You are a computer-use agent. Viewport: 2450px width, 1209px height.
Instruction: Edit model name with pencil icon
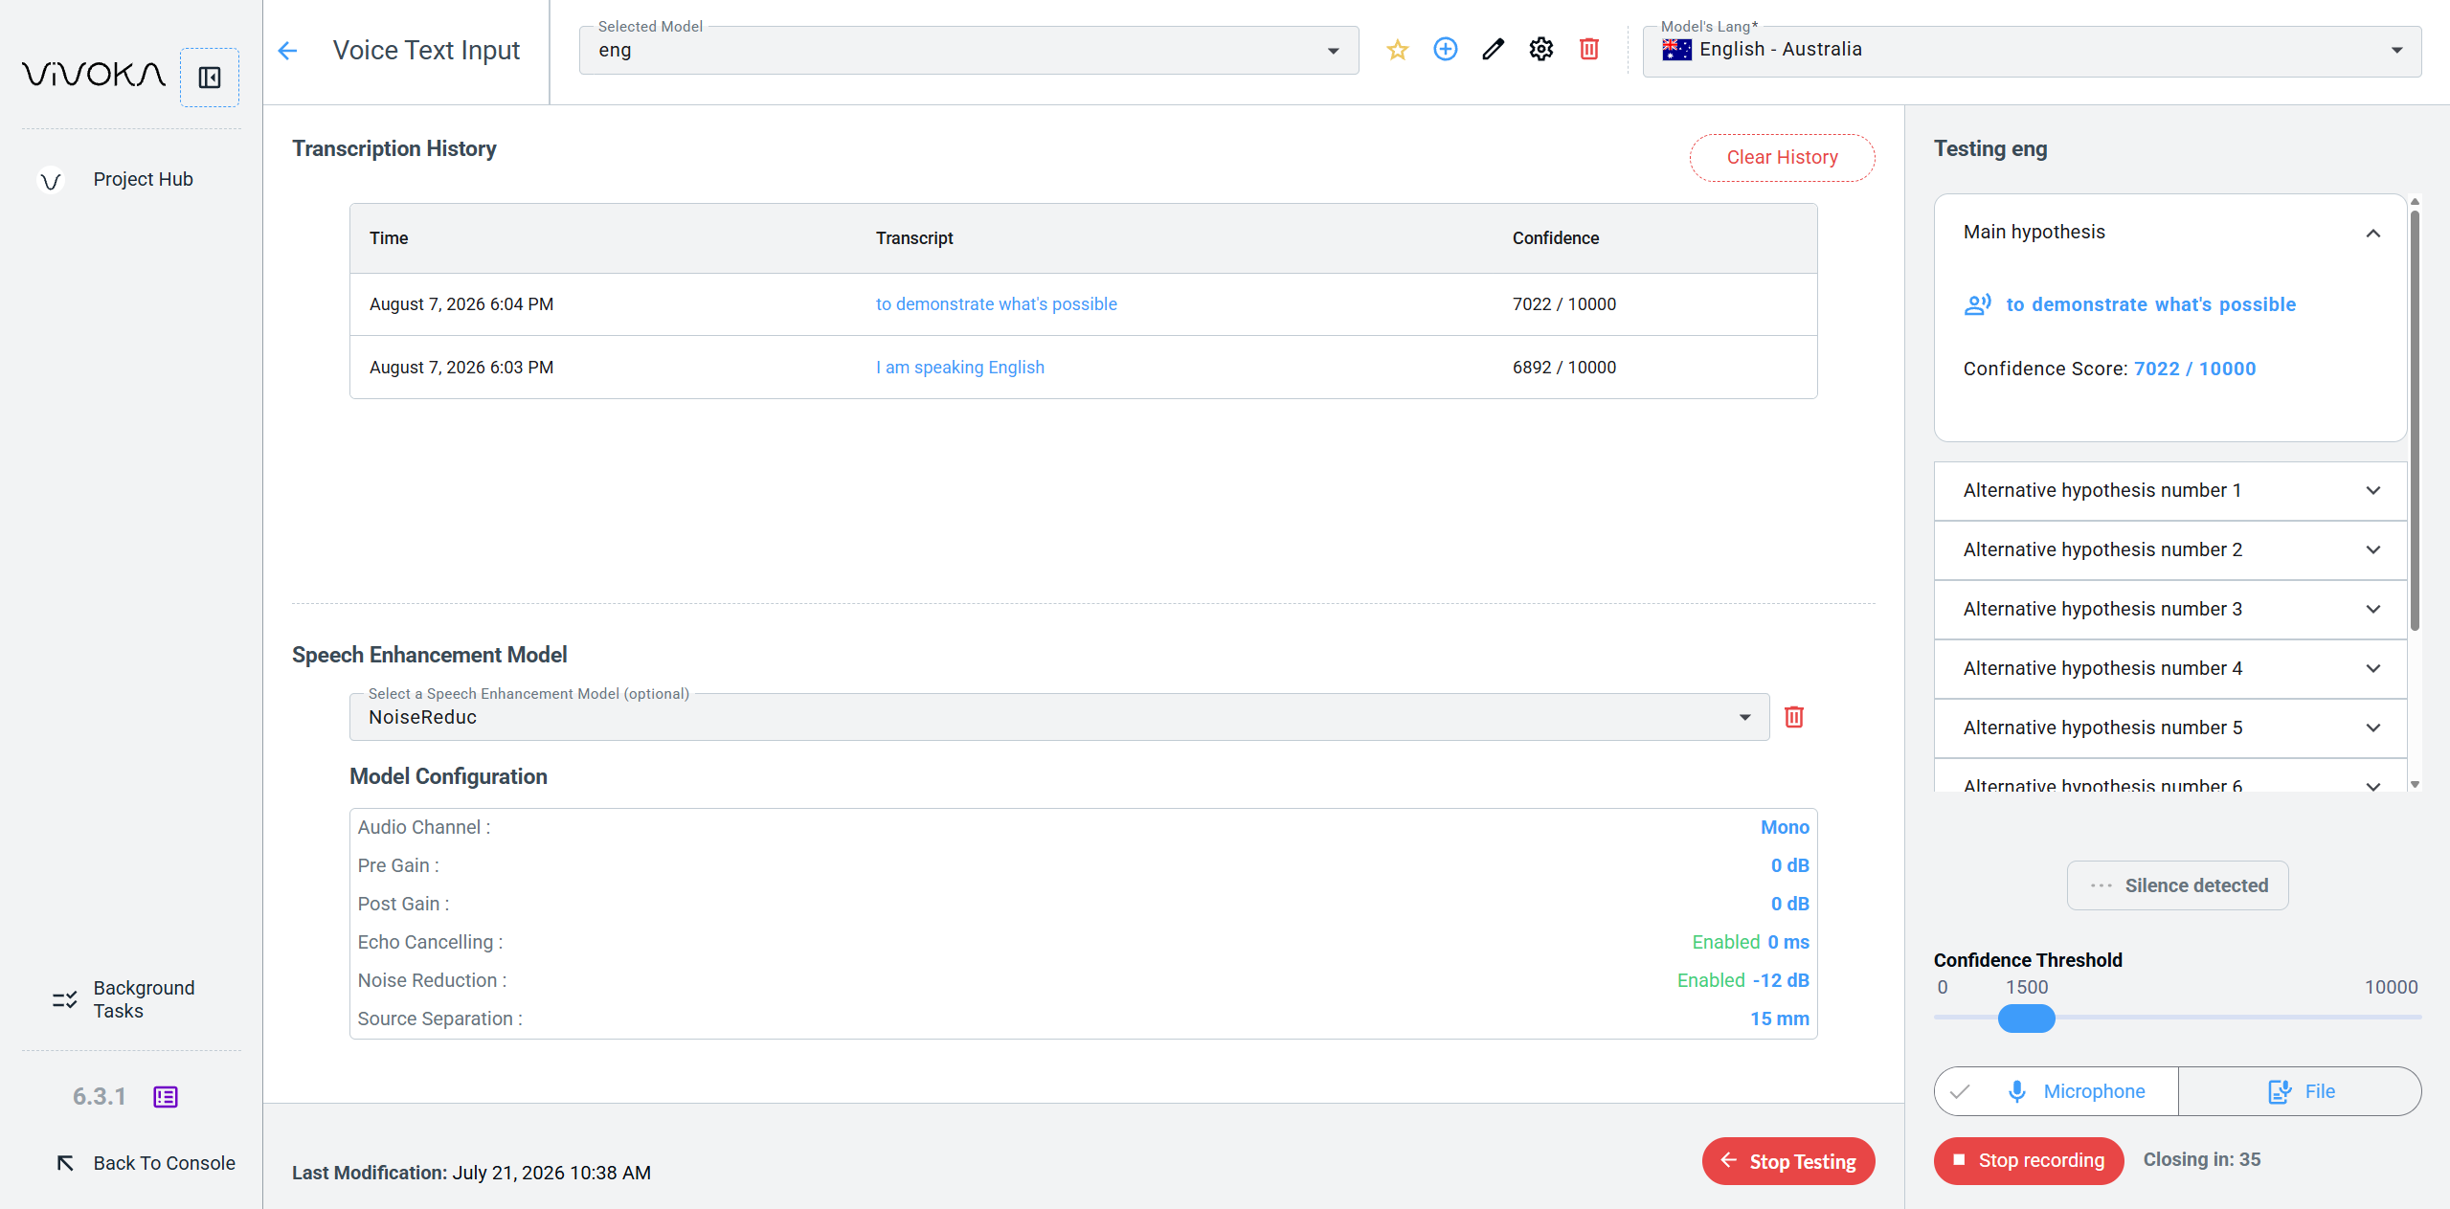click(x=1493, y=50)
